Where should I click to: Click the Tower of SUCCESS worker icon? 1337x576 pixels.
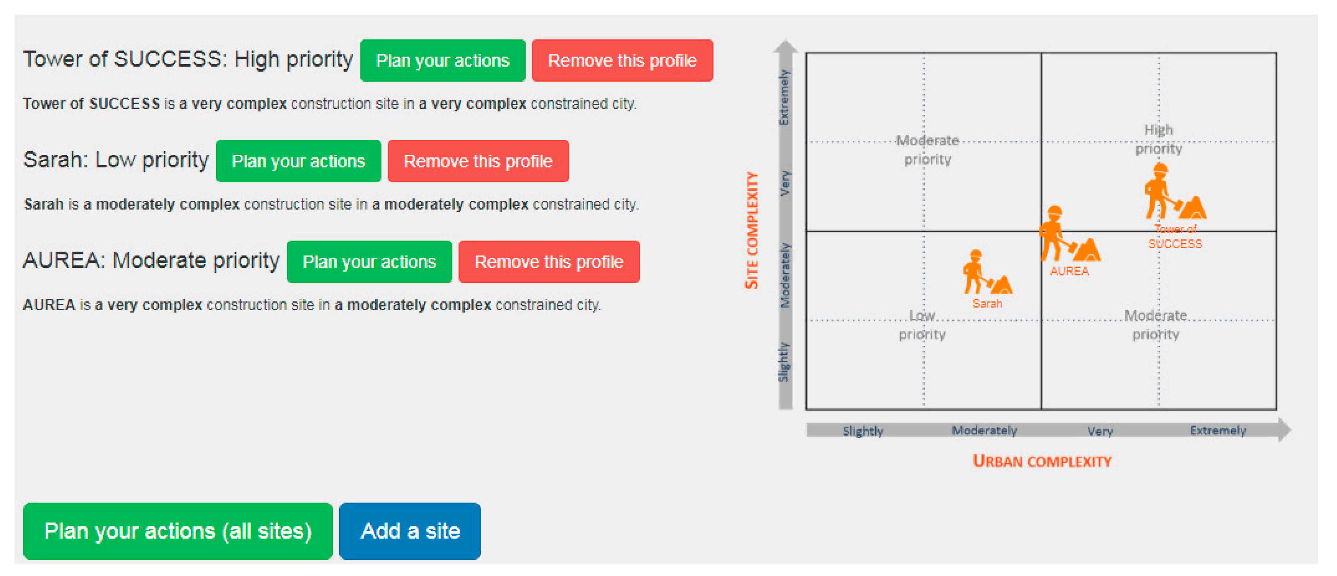pos(1174,192)
